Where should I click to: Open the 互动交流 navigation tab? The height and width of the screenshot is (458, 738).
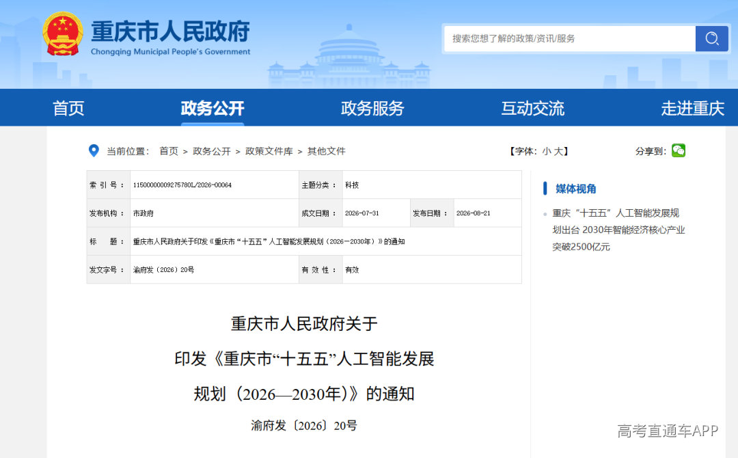[532, 108]
